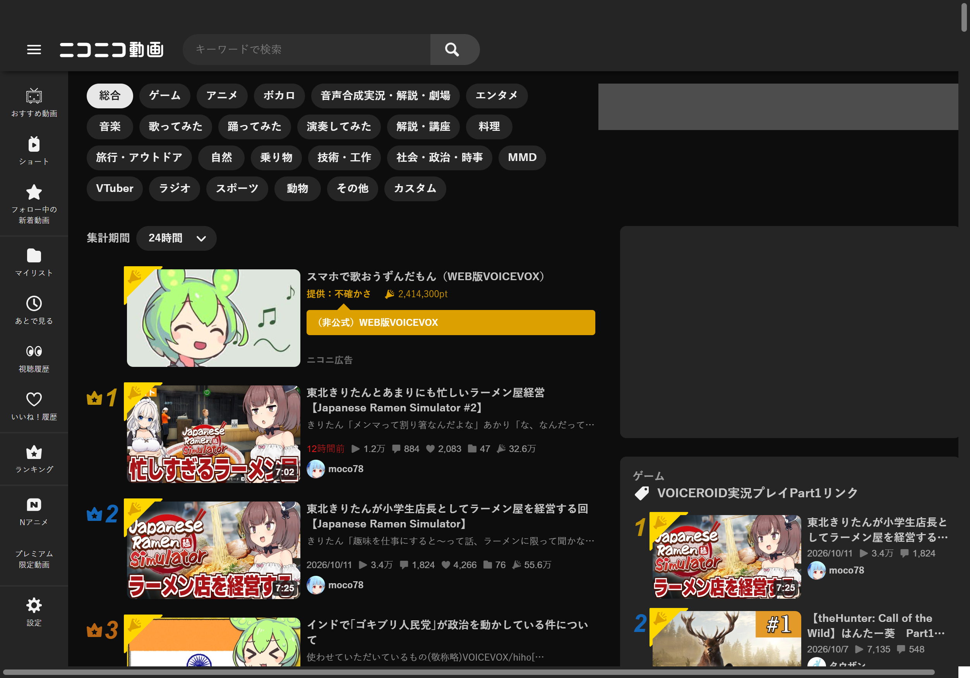This screenshot has width=970, height=678.
Task: Open インドで「ゴキブリ人民党」 video title
Action: [x=447, y=632]
